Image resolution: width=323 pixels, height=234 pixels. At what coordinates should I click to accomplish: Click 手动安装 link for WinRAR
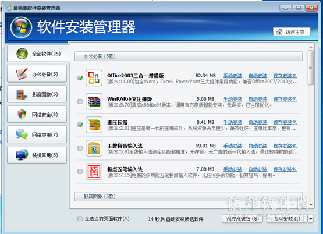[x=233, y=99]
